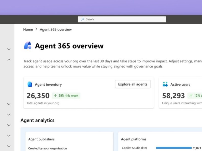Click the 26,350 total agents figure

[x=38, y=96]
